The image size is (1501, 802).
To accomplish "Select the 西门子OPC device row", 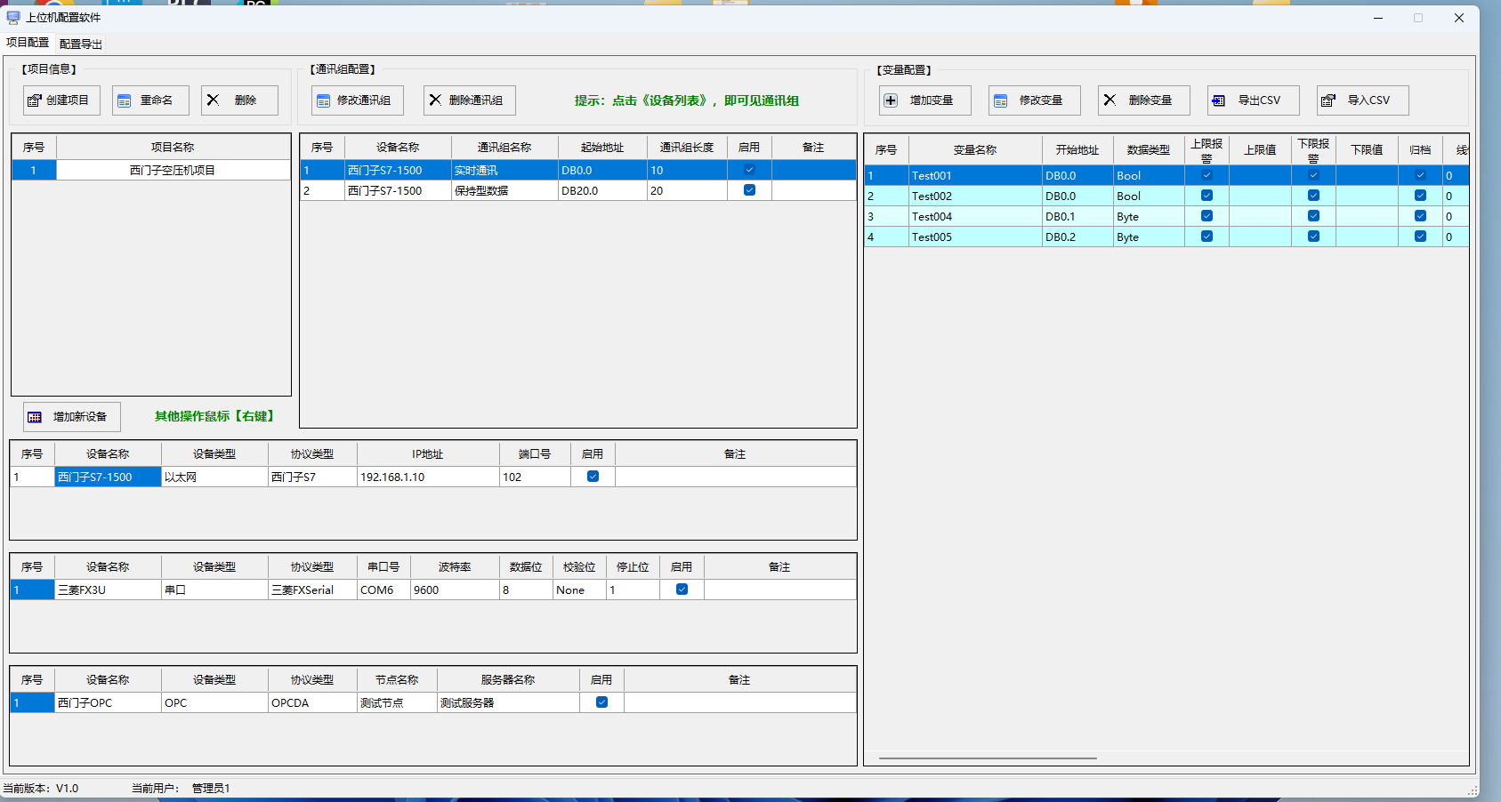I will (x=107, y=703).
